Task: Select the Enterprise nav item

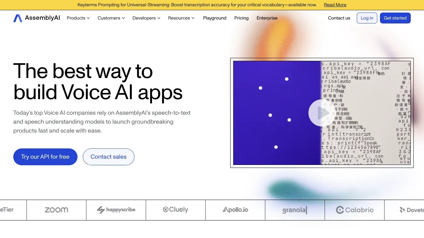Action: 267,18
